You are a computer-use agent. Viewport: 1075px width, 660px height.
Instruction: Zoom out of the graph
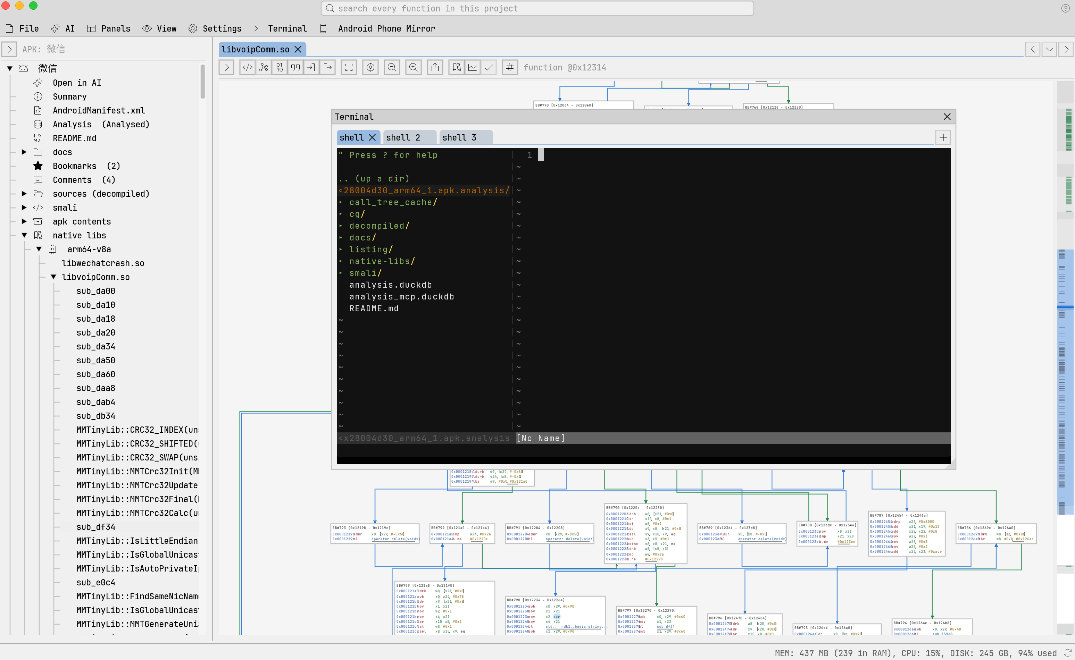pyautogui.click(x=392, y=67)
